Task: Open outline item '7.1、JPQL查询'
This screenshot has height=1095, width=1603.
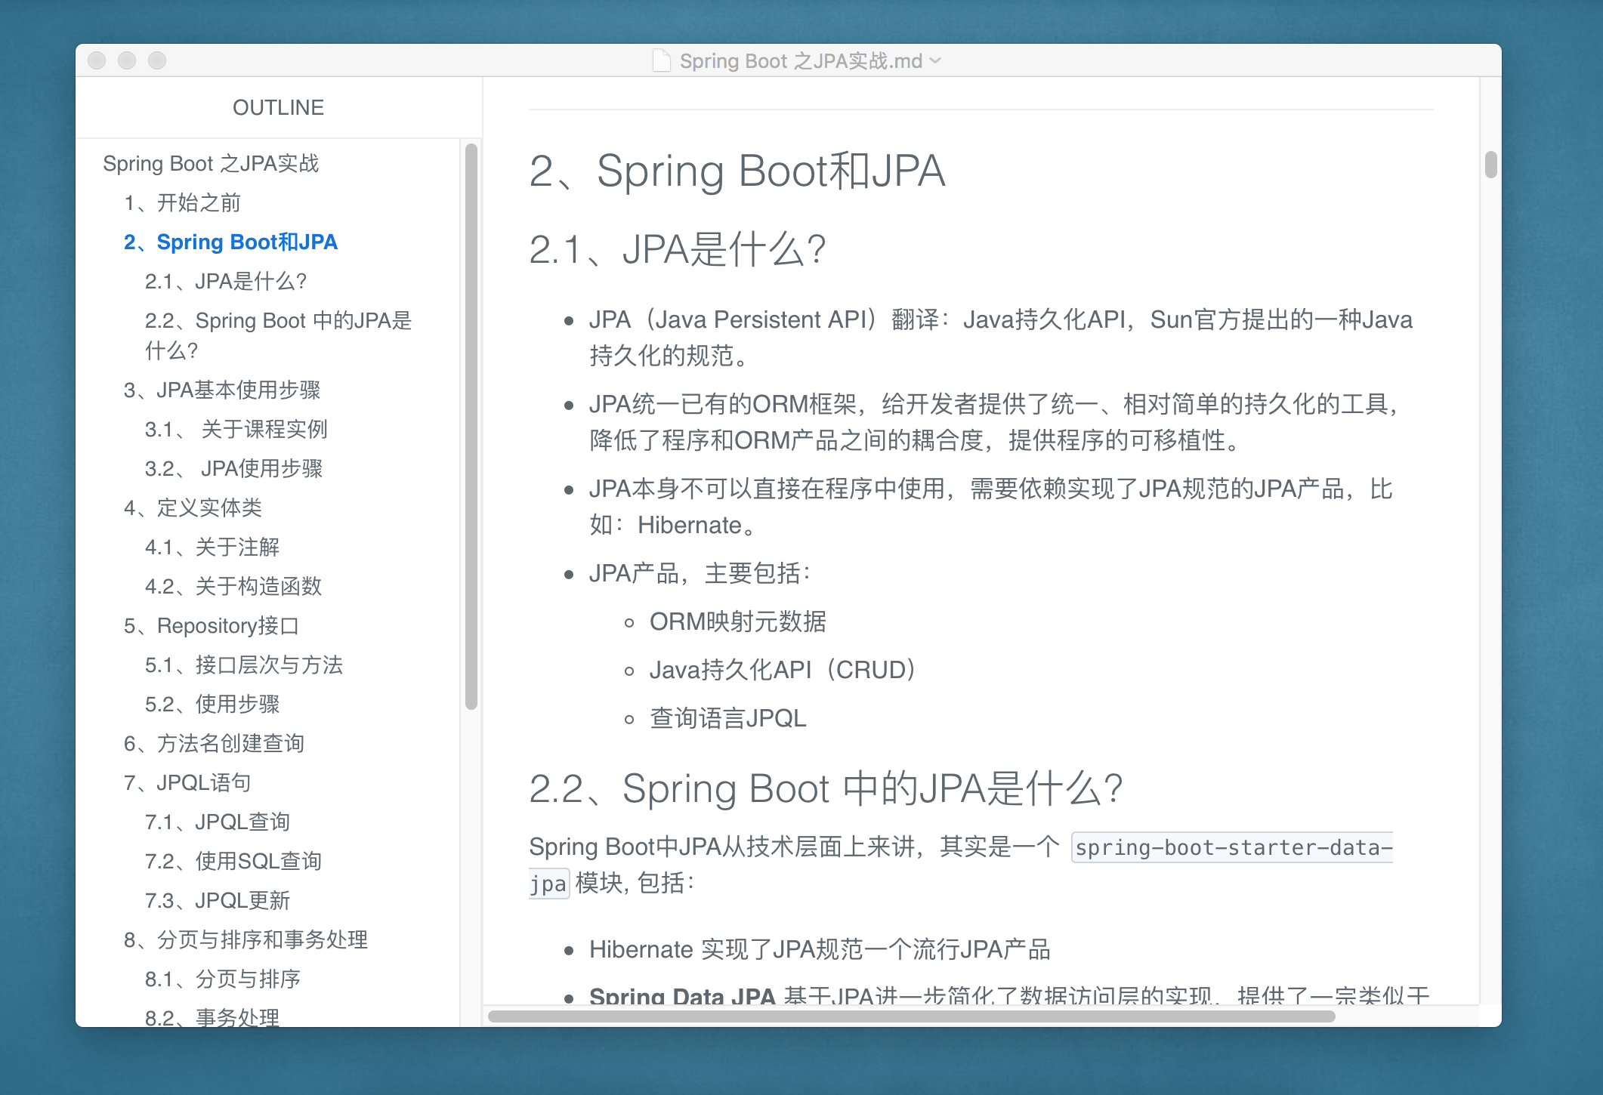Action: pos(218,822)
